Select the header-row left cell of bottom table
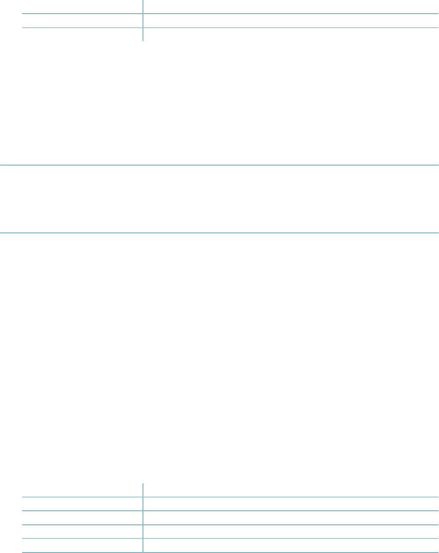Screen dimensions: 439x553 coord(82,490)
